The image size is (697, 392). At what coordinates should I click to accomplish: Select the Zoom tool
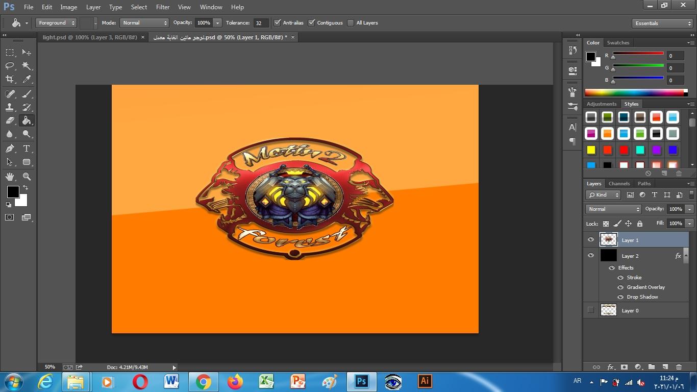(x=27, y=177)
